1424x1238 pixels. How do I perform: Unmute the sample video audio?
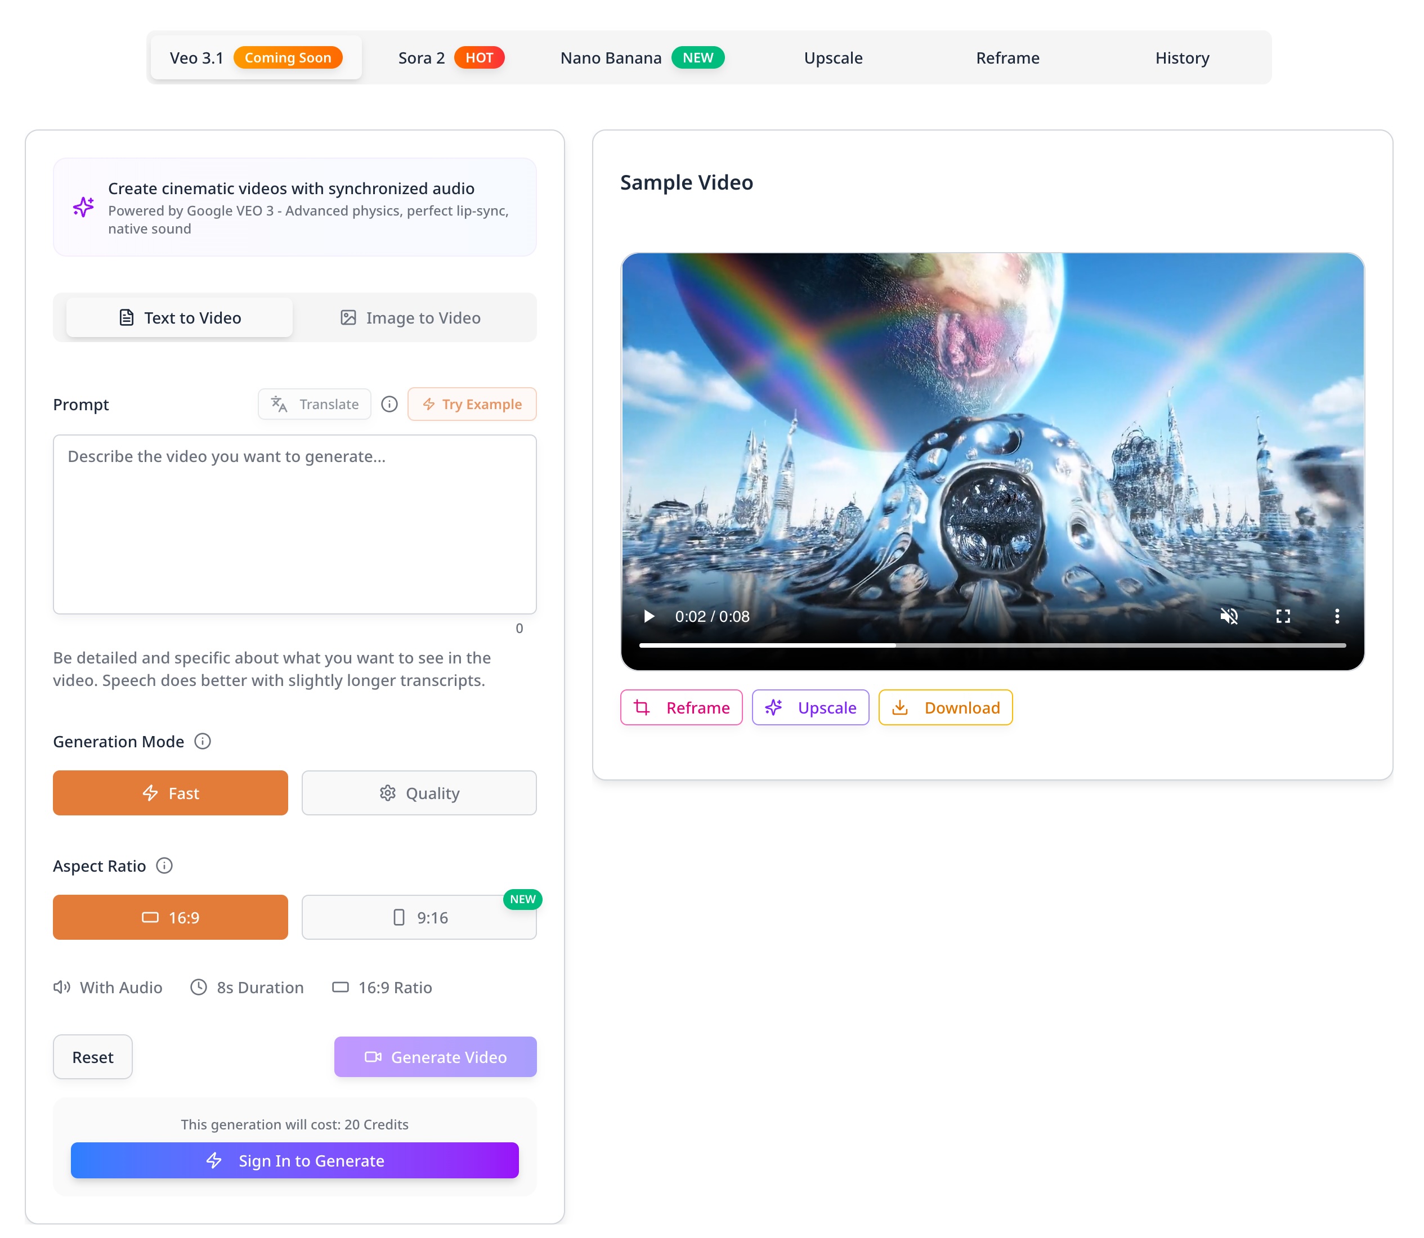click(1229, 616)
